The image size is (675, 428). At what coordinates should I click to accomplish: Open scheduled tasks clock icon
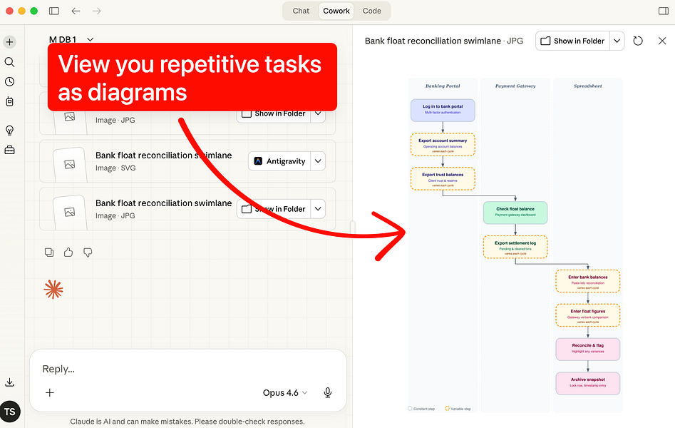click(9, 81)
